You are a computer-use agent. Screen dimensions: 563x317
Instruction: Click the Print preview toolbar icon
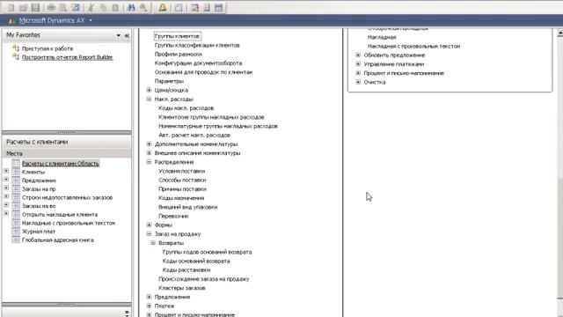tap(62, 8)
